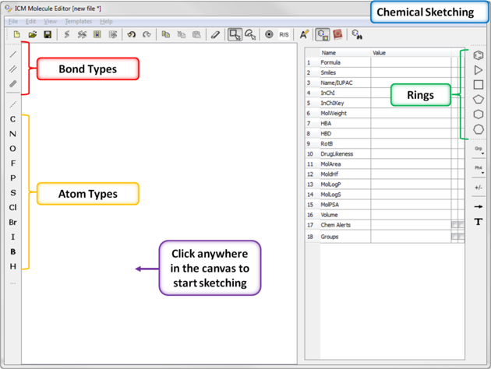Expand the Grp groups dropdown
The height and width of the screenshot is (369, 491).
tap(479, 149)
